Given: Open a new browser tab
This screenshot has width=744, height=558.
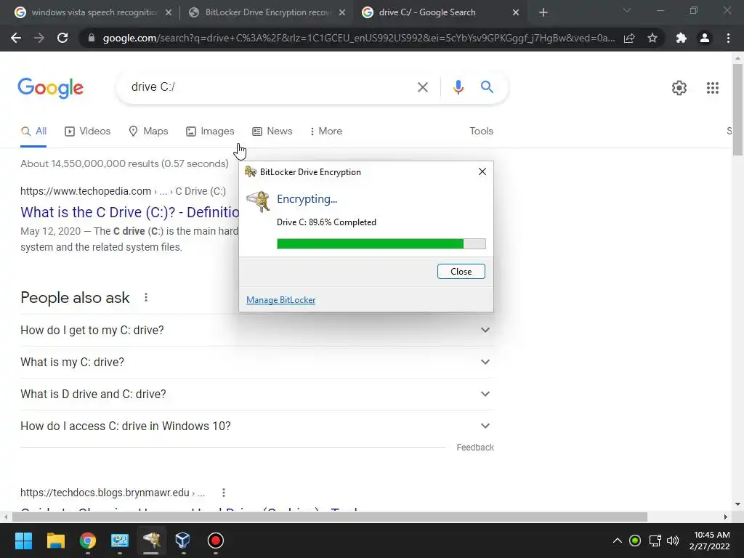Looking at the screenshot, I should (543, 12).
